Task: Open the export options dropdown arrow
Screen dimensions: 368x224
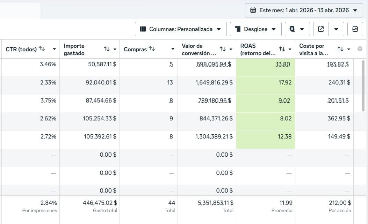Action: click(336, 29)
